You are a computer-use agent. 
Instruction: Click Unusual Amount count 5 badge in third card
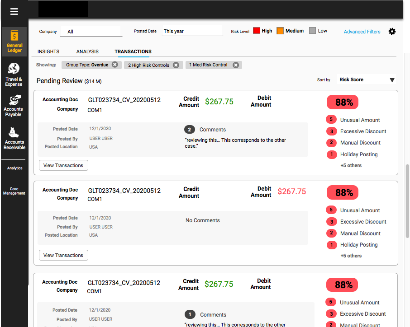point(330,302)
